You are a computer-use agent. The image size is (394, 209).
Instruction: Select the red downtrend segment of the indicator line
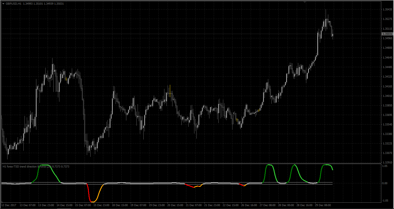[x=89, y=193]
